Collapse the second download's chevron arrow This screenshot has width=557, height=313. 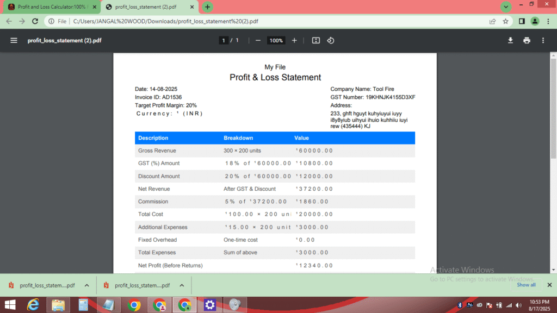(x=181, y=285)
